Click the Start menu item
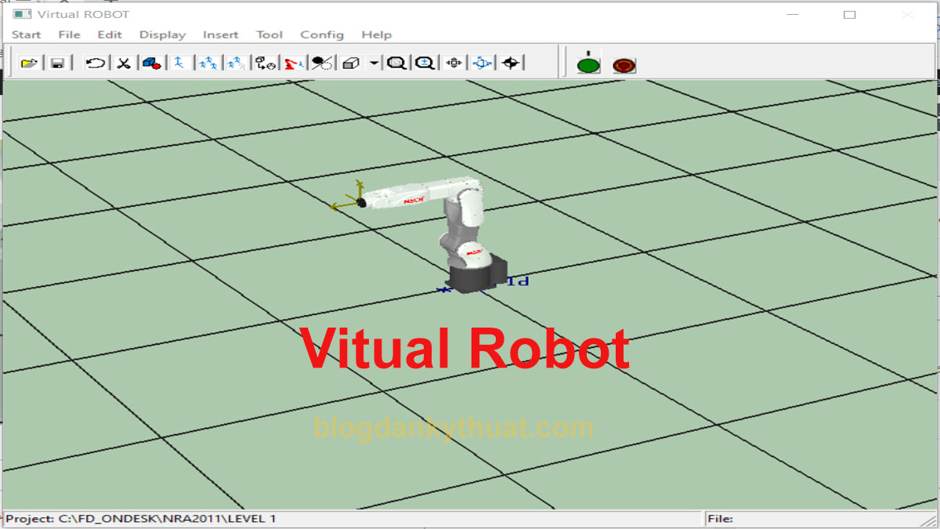The height and width of the screenshot is (529, 940). click(26, 34)
